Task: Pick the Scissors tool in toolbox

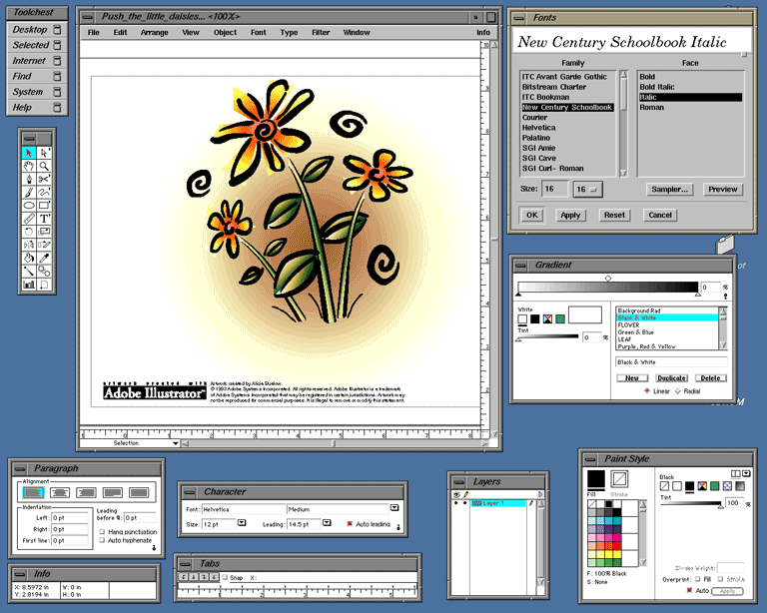Action: point(45,179)
